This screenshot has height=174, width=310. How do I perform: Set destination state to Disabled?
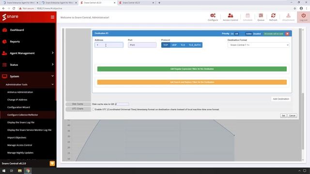pyautogui.click(x=257, y=34)
